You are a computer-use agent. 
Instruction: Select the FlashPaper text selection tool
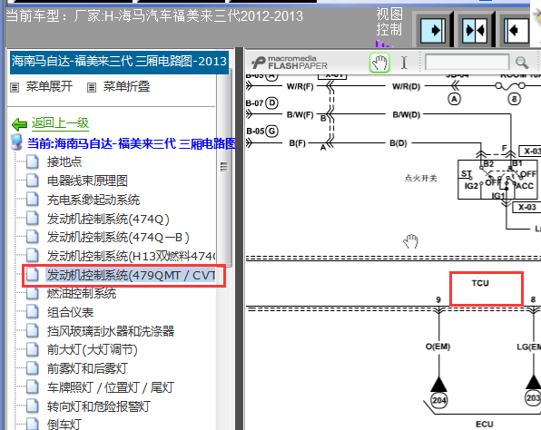click(x=404, y=63)
